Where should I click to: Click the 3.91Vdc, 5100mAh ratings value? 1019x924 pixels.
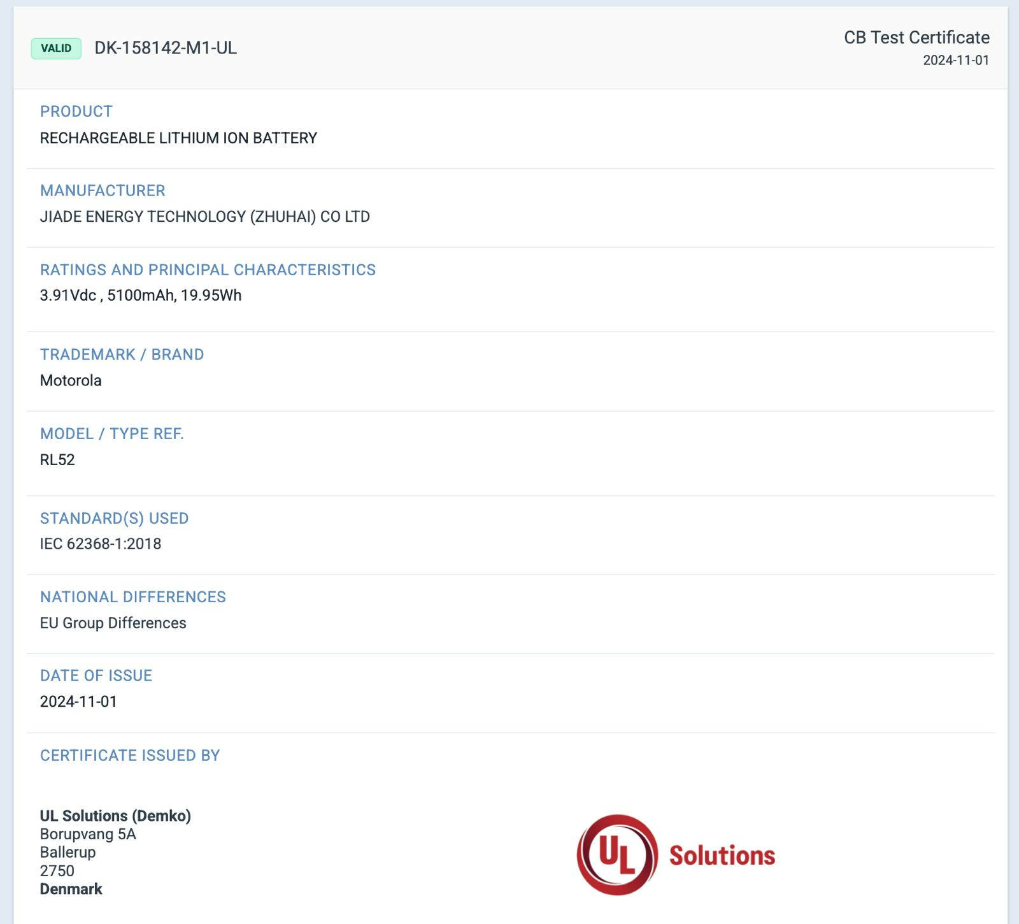(x=141, y=296)
